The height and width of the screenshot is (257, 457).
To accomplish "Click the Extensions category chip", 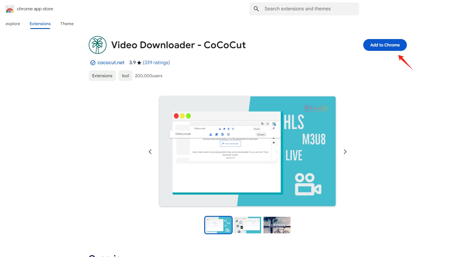I will [102, 76].
